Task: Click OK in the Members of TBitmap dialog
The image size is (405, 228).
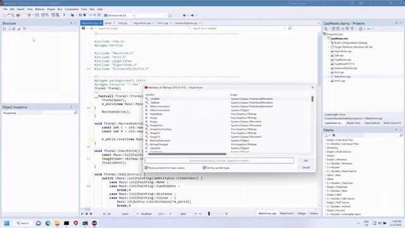Action: (306, 160)
